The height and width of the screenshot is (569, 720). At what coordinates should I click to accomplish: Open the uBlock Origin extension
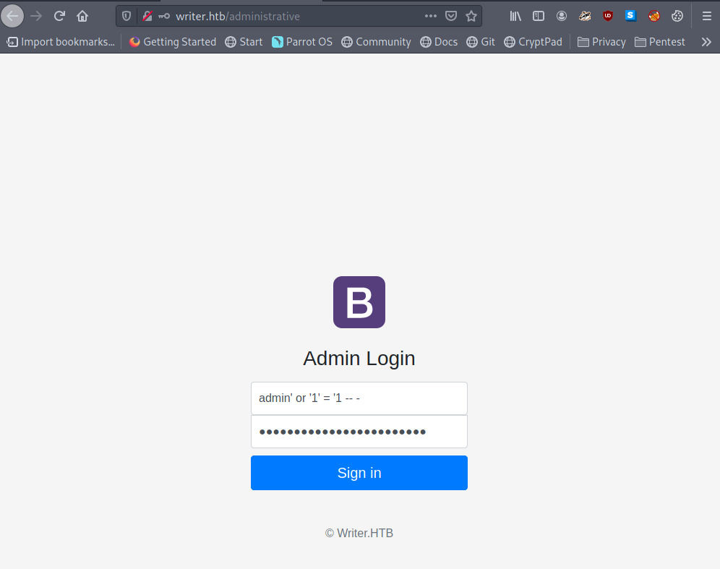tap(608, 16)
